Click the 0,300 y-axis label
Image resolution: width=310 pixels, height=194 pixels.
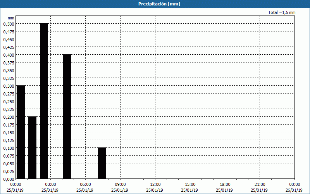point(9,86)
